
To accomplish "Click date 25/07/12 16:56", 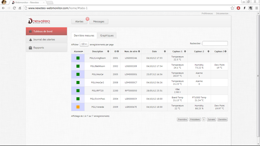I will point(154,74).
